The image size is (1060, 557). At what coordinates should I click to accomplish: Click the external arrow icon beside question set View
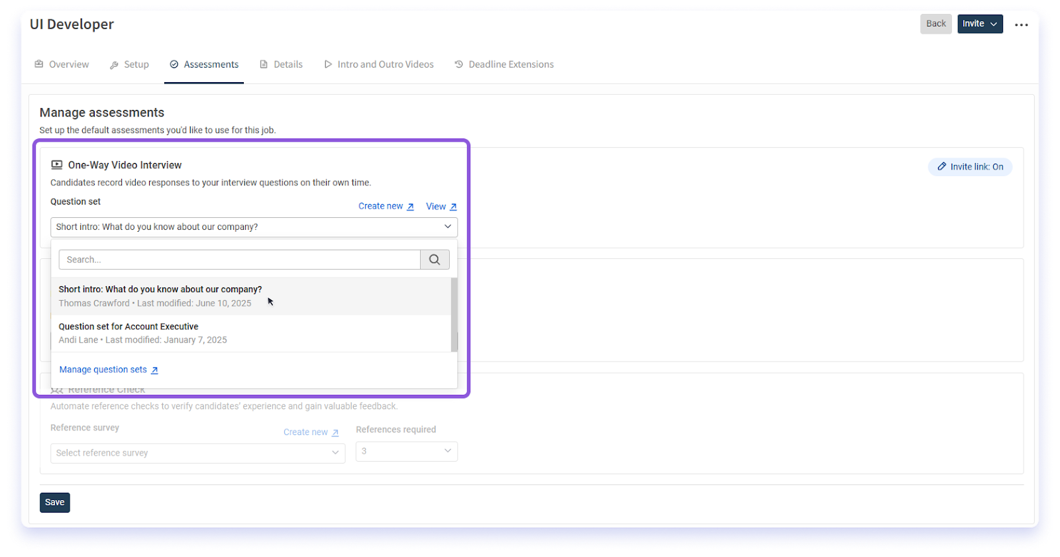[453, 207]
